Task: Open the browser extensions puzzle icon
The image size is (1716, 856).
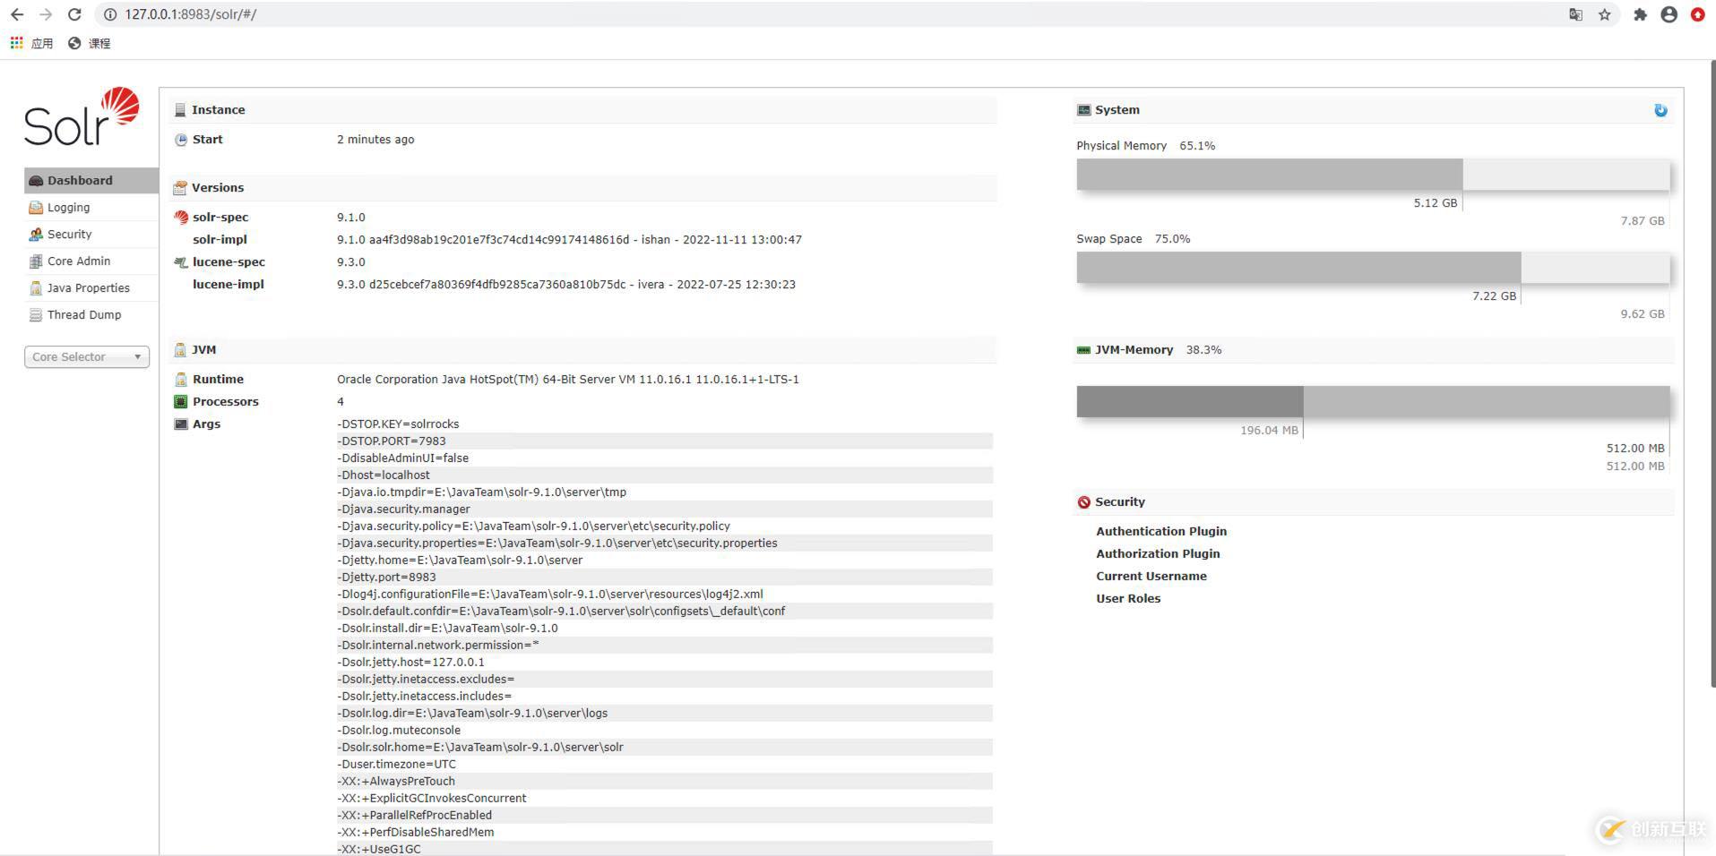Action: tap(1640, 14)
